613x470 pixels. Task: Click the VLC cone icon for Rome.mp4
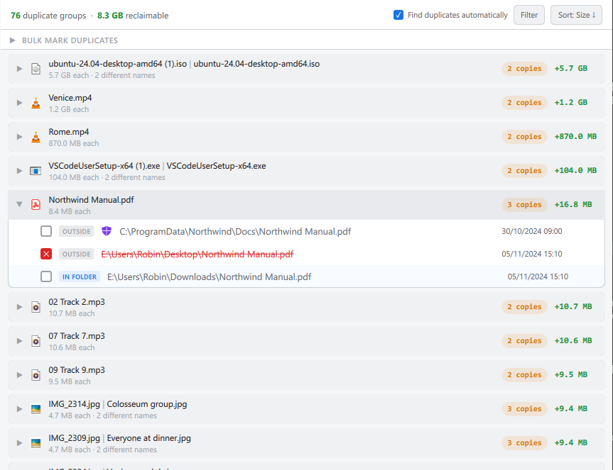pyautogui.click(x=36, y=137)
